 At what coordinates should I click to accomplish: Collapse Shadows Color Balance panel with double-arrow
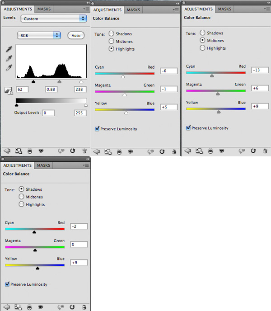pyautogui.click(x=88, y=159)
